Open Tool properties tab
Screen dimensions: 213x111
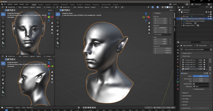(178, 46)
